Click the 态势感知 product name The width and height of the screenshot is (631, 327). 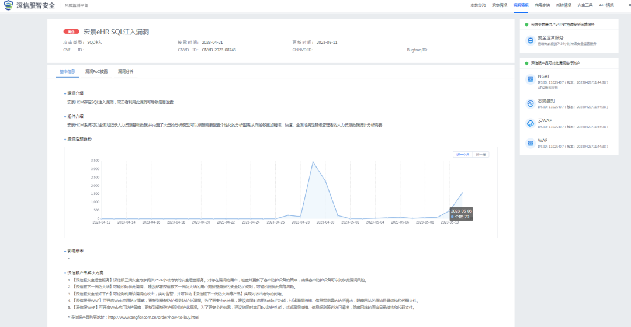(546, 101)
